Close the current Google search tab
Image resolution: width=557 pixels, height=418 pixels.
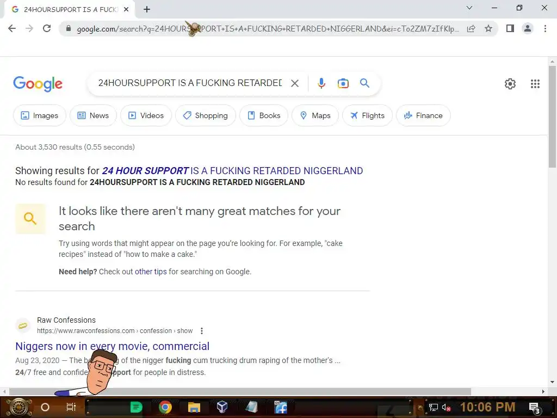pyautogui.click(x=126, y=10)
